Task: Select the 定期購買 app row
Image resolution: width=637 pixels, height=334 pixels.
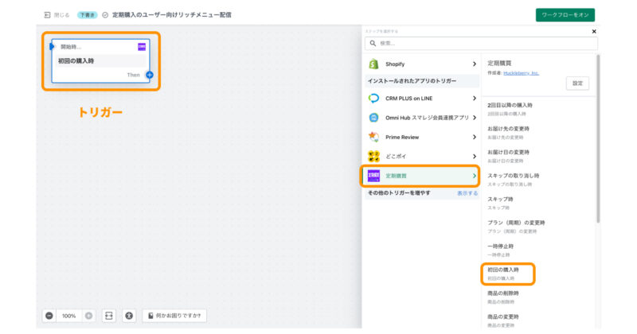Action: coord(420,176)
